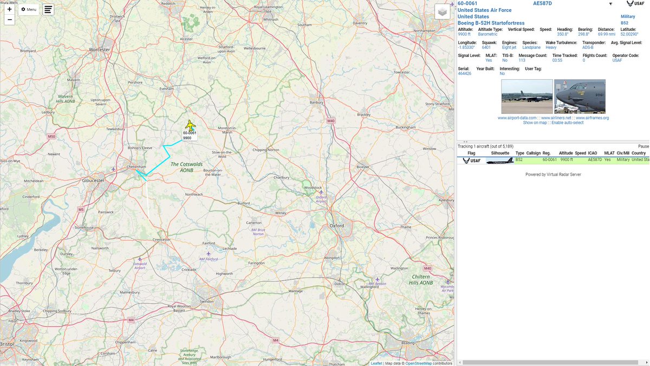Click the Cotswold Airport icon on map
Viewport: 650px width, 366px height.
pos(140,260)
